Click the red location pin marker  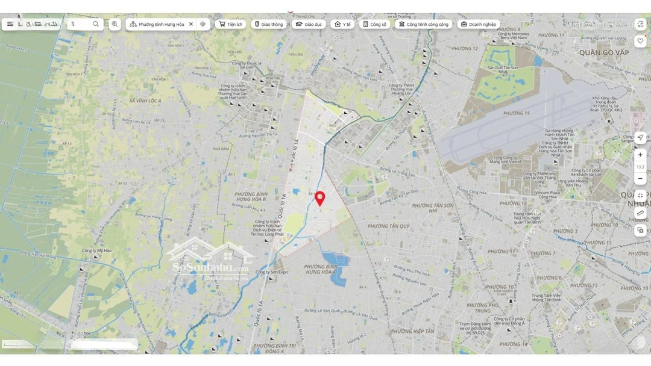point(320,198)
